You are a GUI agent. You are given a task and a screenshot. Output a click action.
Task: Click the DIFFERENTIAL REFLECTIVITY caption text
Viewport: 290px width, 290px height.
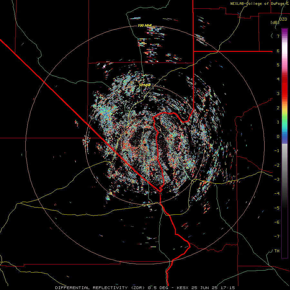coord(91,288)
